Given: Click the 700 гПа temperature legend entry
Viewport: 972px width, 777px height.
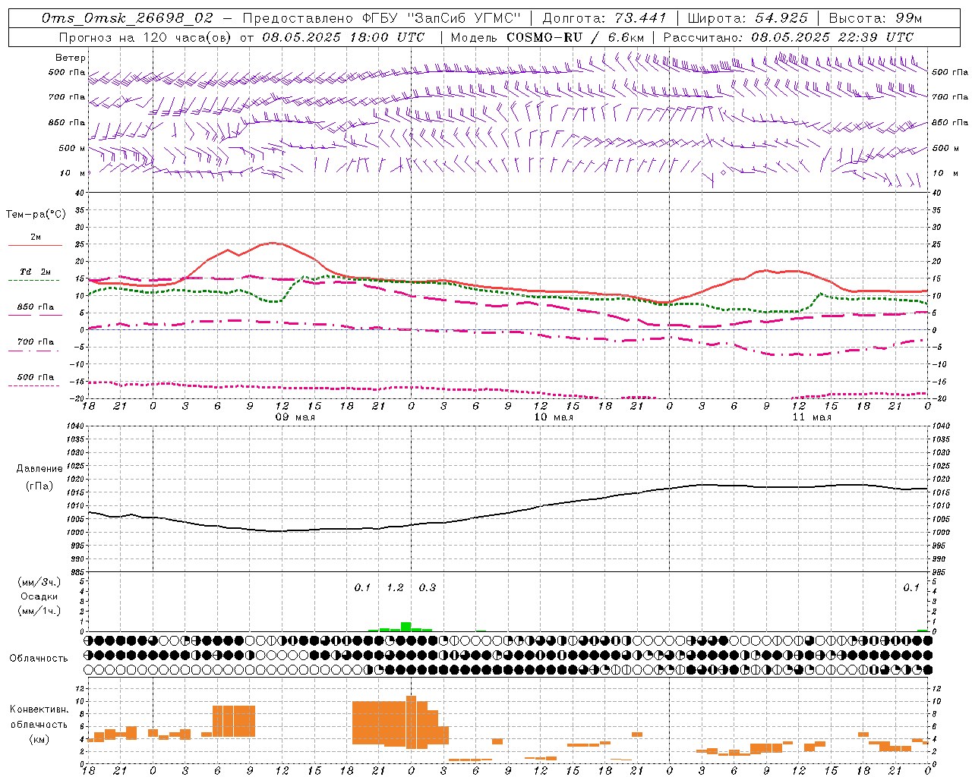Looking at the screenshot, I should 35,342.
